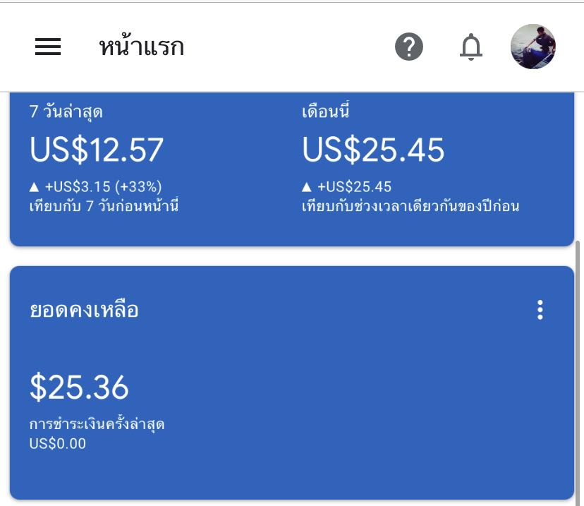584x506 pixels.
Task: Click the up triangle beside +US$25.45
Action: 307,187
